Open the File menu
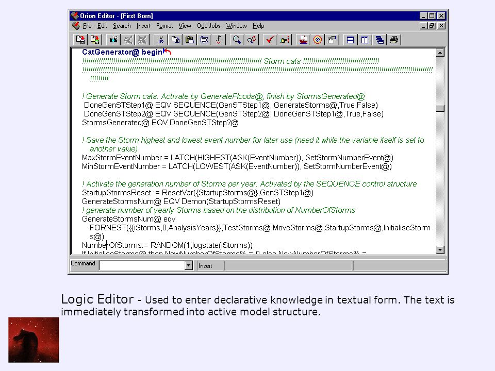495x371 pixels. pos(87,26)
